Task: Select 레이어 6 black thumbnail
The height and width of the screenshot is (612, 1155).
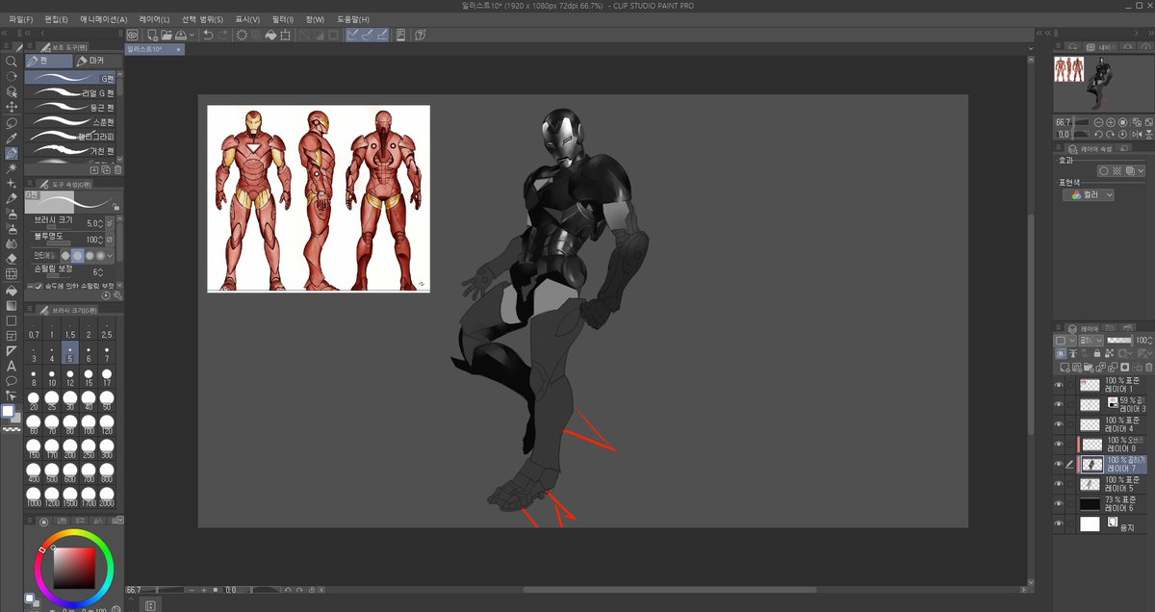Action: coord(1090,504)
